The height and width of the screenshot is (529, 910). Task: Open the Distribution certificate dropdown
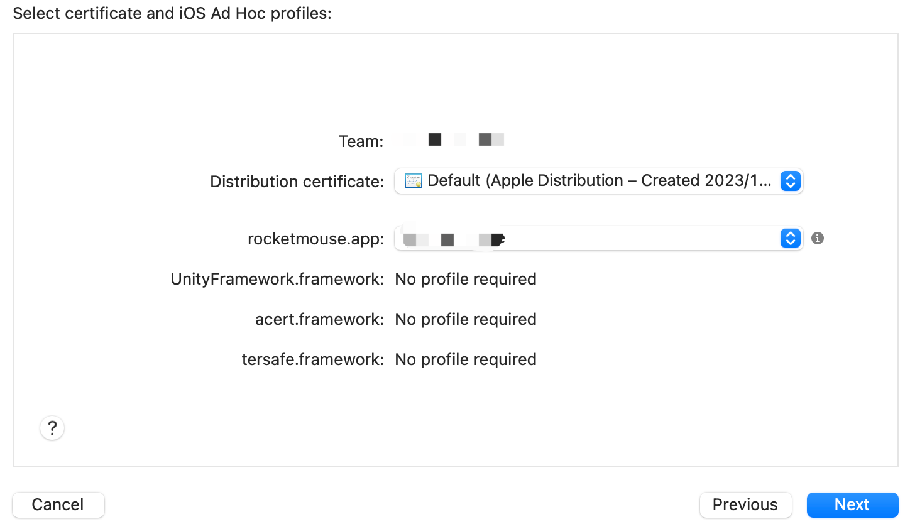click(x=597, y=181)
